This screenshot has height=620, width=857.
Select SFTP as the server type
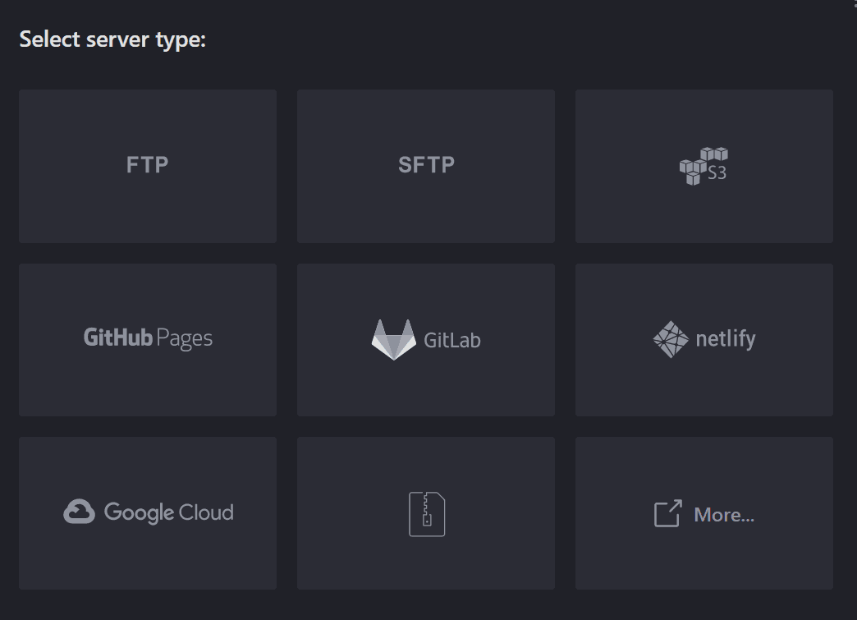(x=426, y=165)
